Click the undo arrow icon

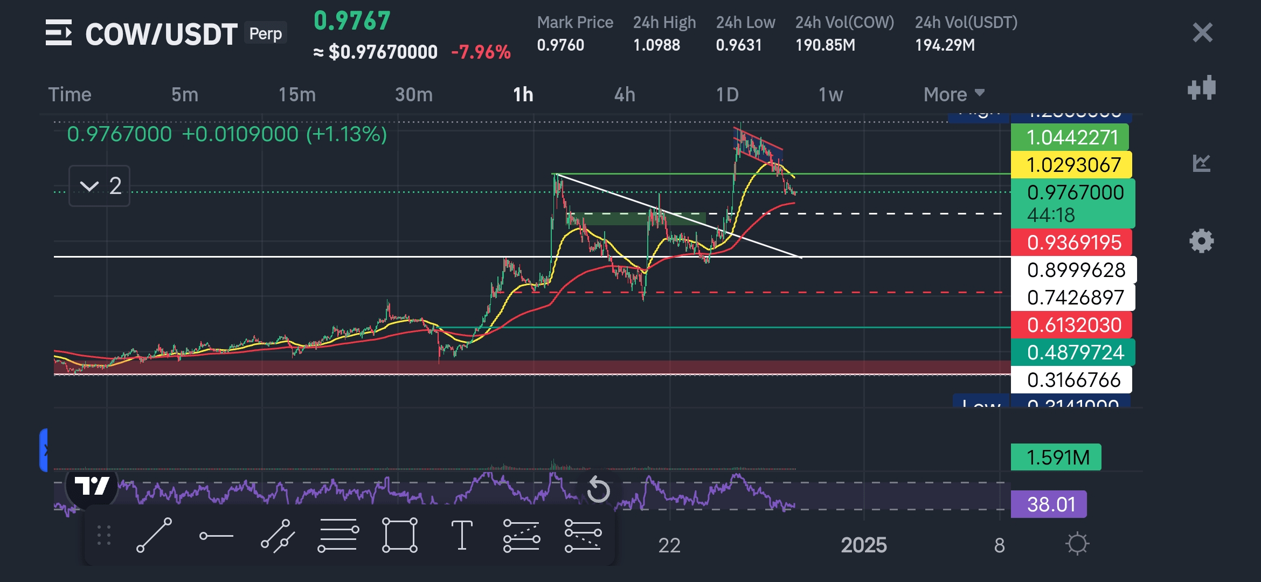tap(598, 489)
